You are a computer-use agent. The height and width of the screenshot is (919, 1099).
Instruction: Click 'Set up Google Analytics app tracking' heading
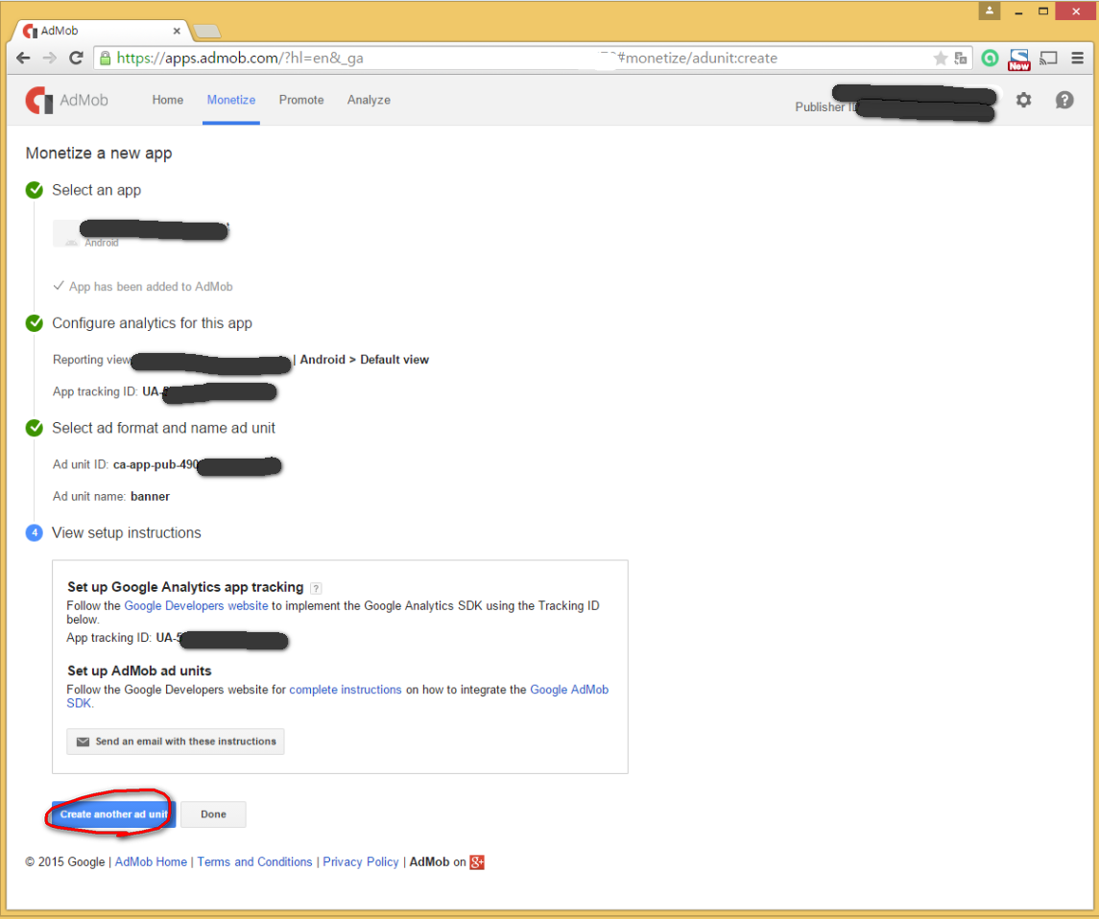[x=185, y=587]
